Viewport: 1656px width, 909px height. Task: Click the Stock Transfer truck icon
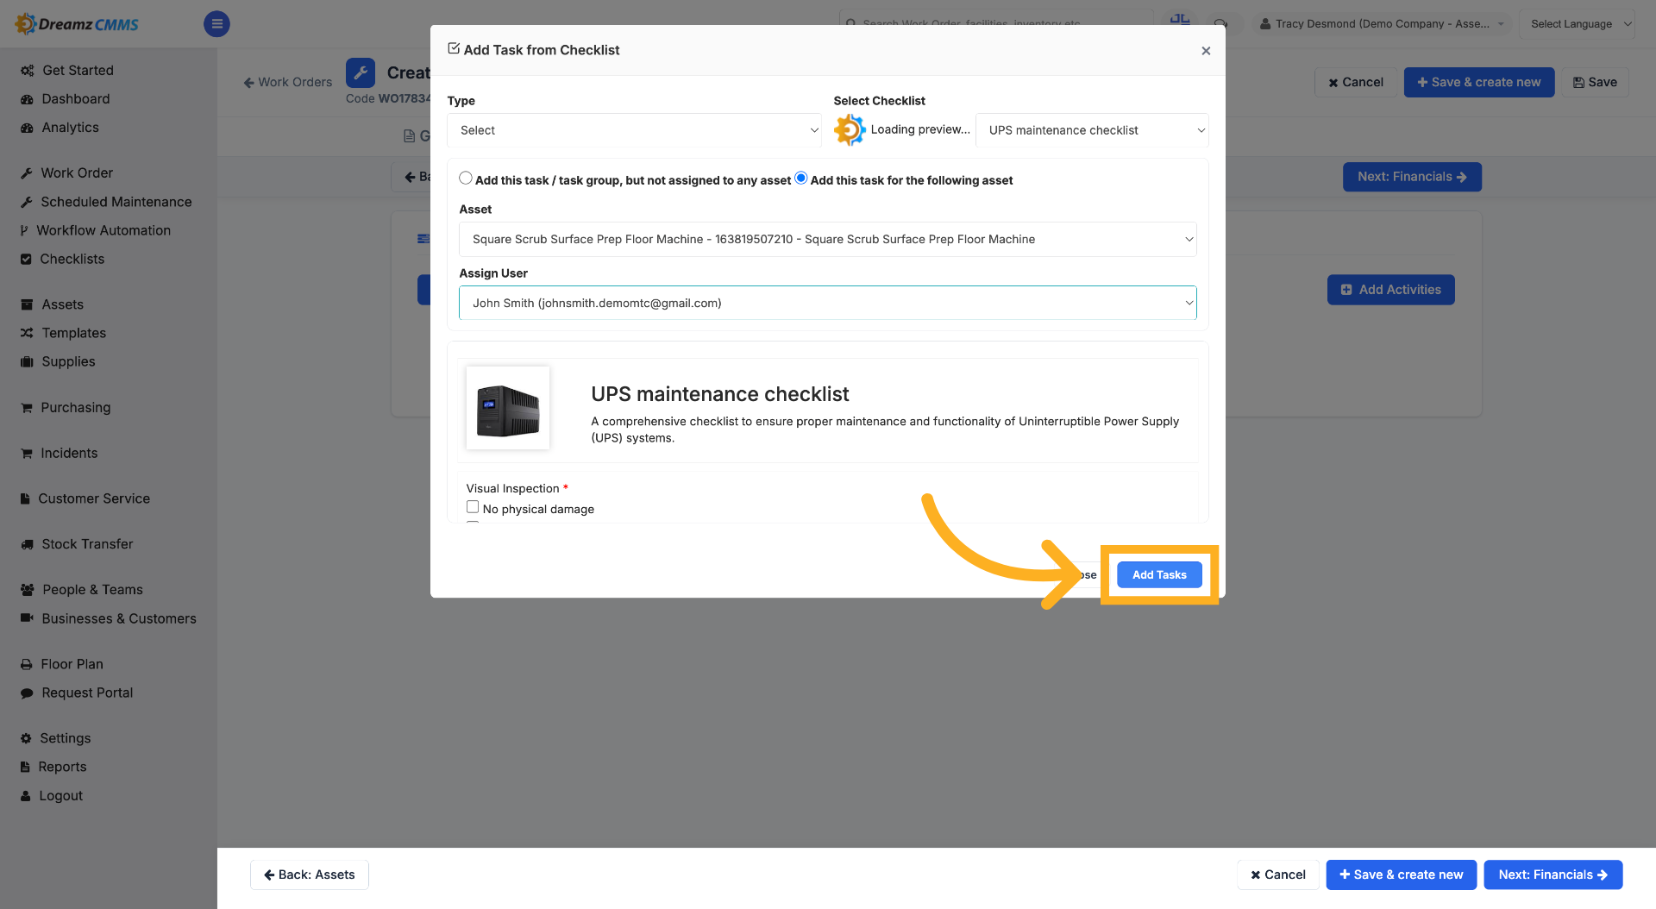point(27,545)
